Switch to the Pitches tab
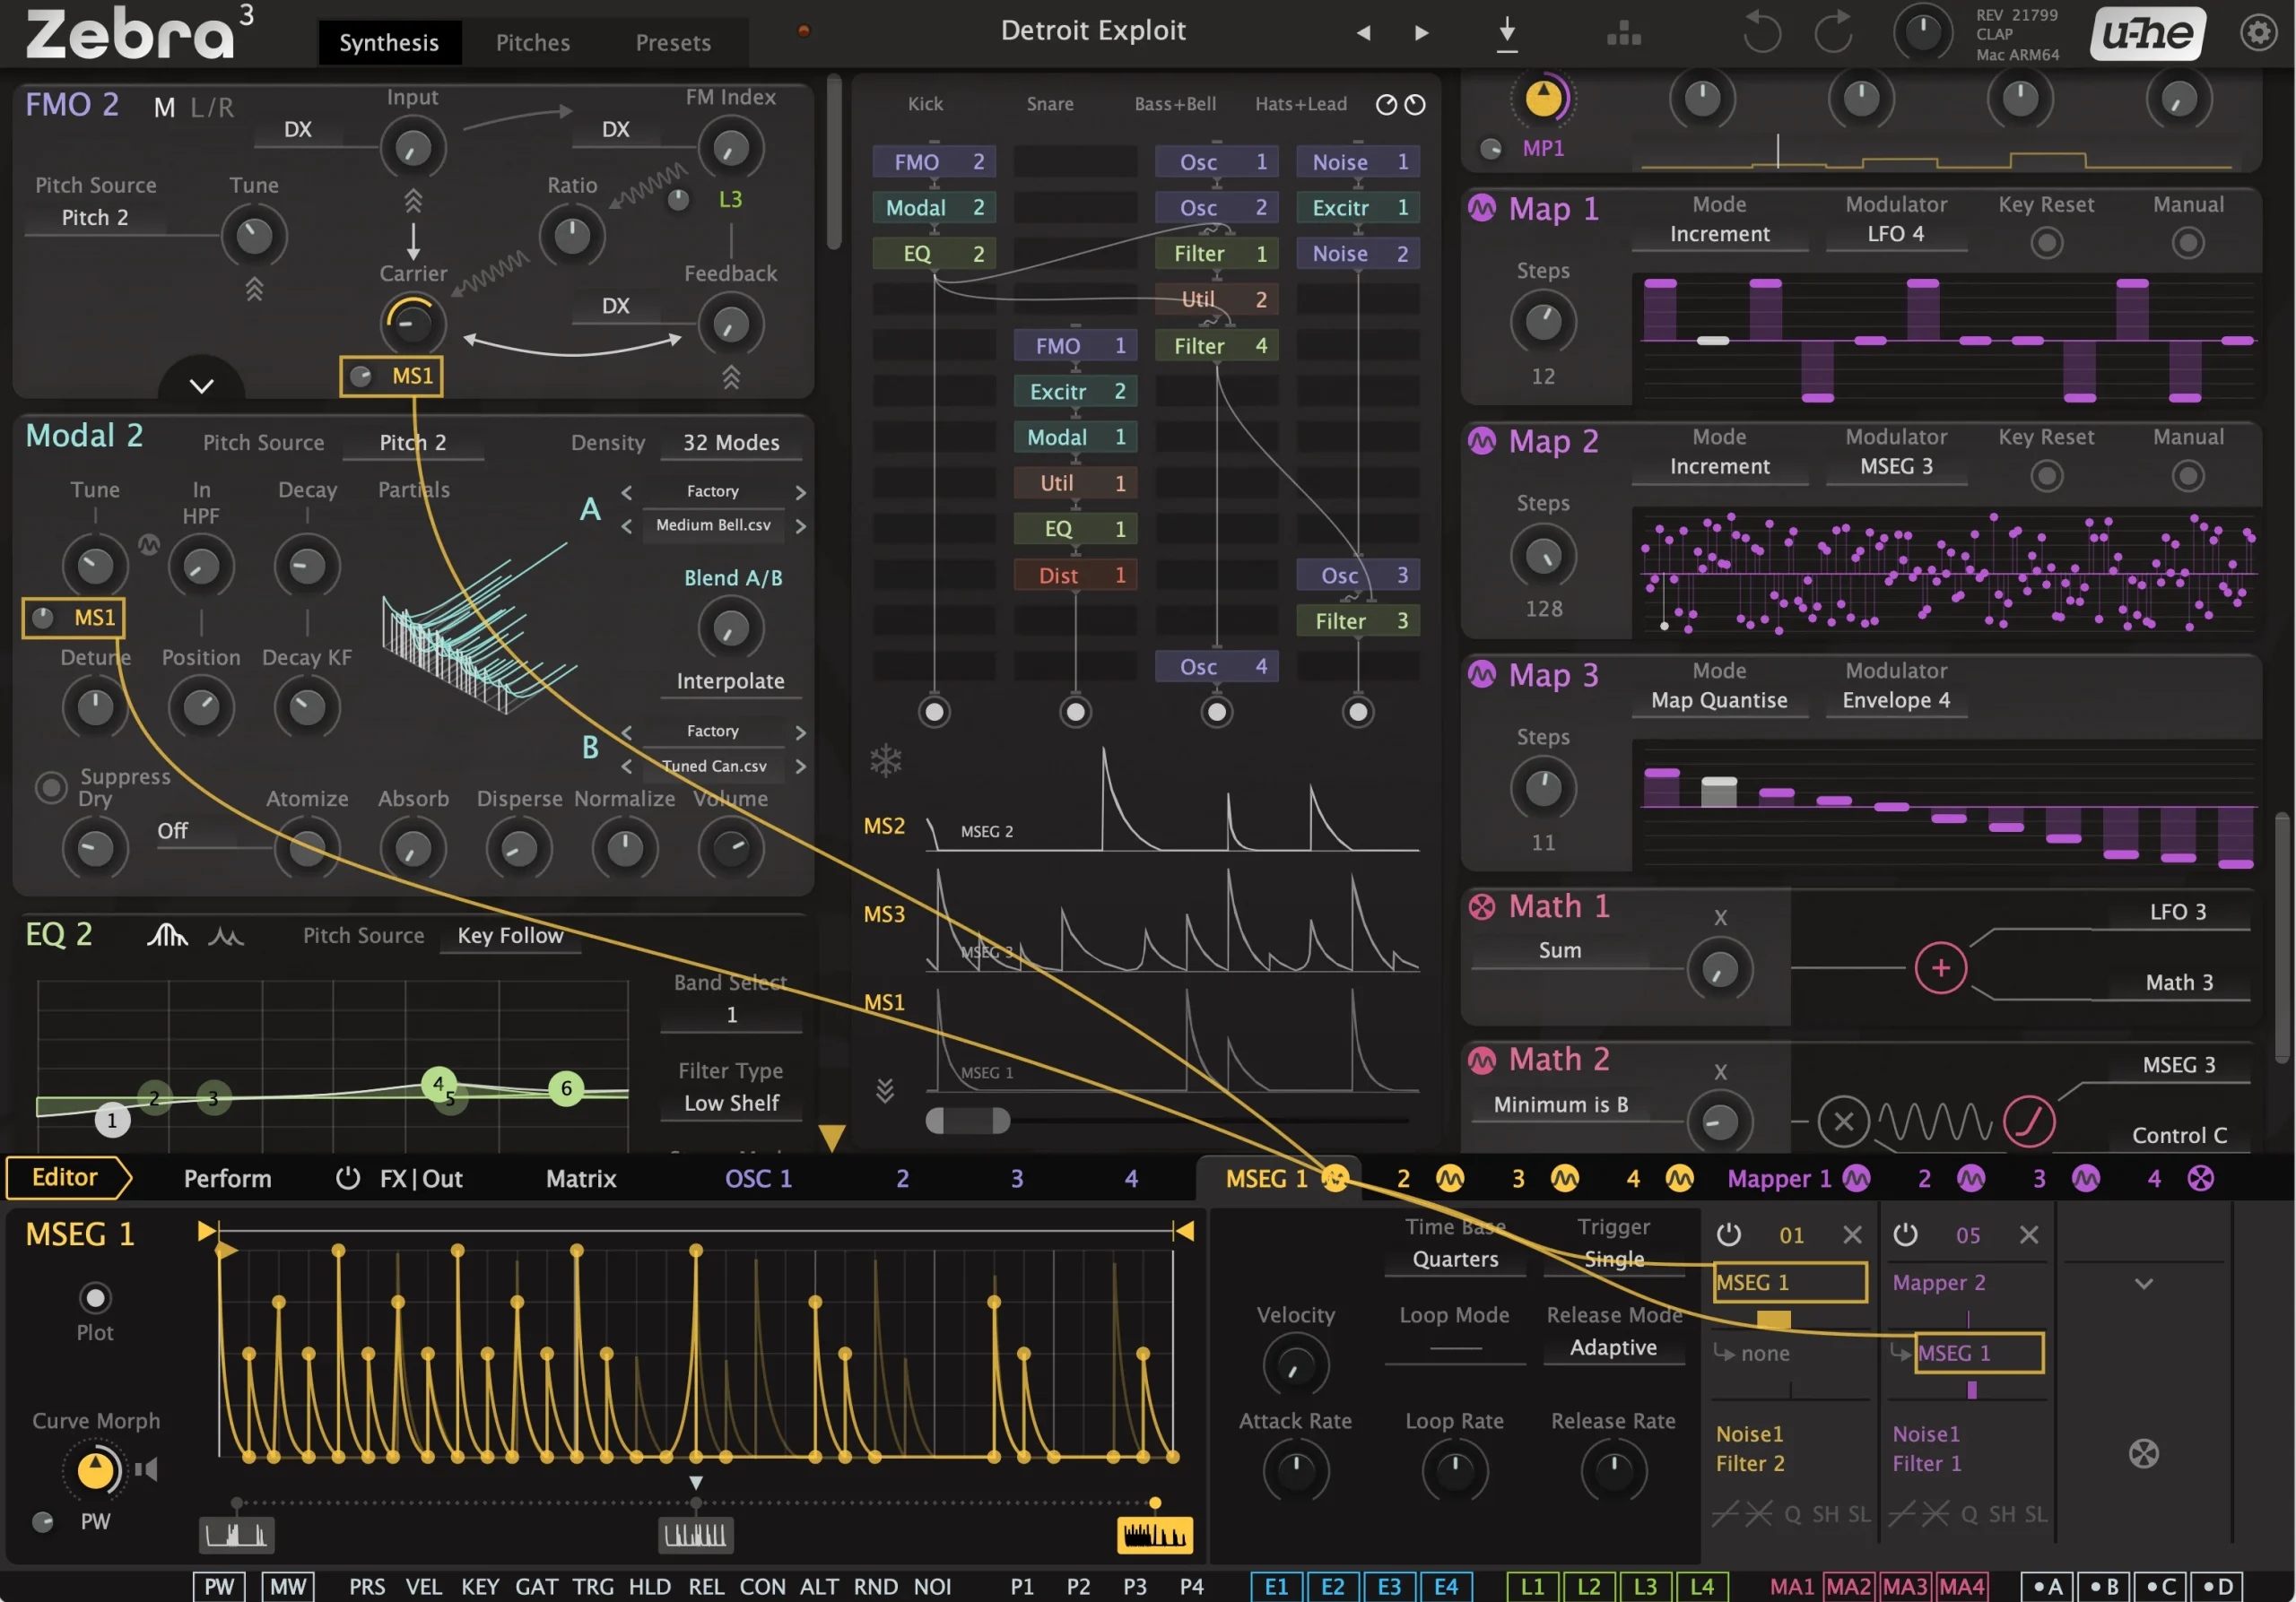2296x1602 pixels. 533,42
